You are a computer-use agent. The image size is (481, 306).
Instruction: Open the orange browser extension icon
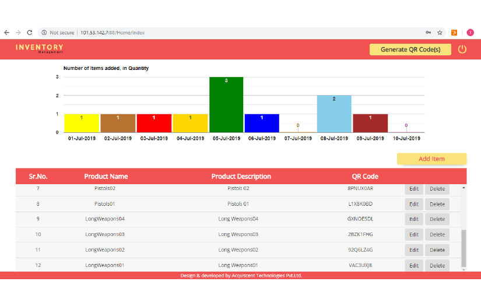(454, 33)
